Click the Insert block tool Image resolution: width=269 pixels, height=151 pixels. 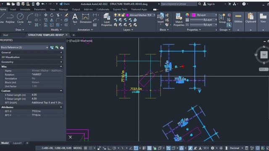point(161,18)
